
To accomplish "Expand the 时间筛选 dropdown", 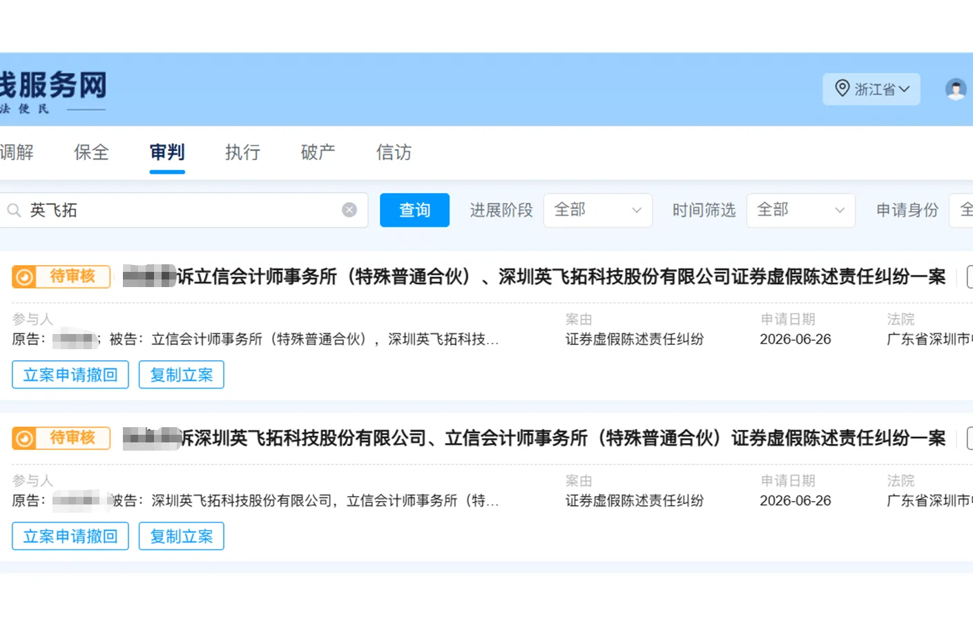I will click(801, 210).
